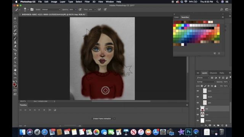Select the Type tool
This screenshot has height=137, width=244.
15,54
